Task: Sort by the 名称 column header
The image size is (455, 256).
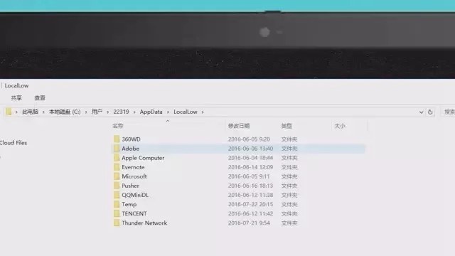Action: point(118,126)
